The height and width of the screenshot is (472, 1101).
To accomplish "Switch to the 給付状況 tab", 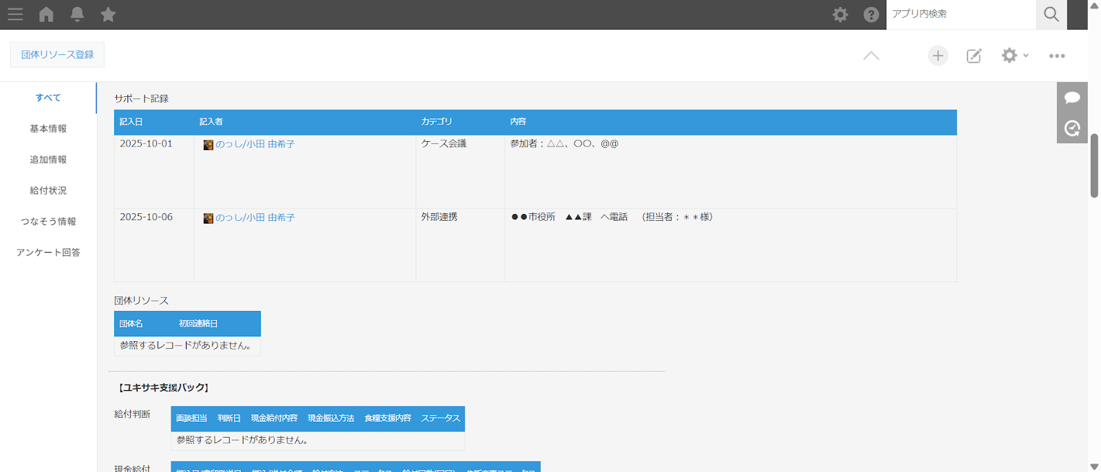I will coord(48,191).
